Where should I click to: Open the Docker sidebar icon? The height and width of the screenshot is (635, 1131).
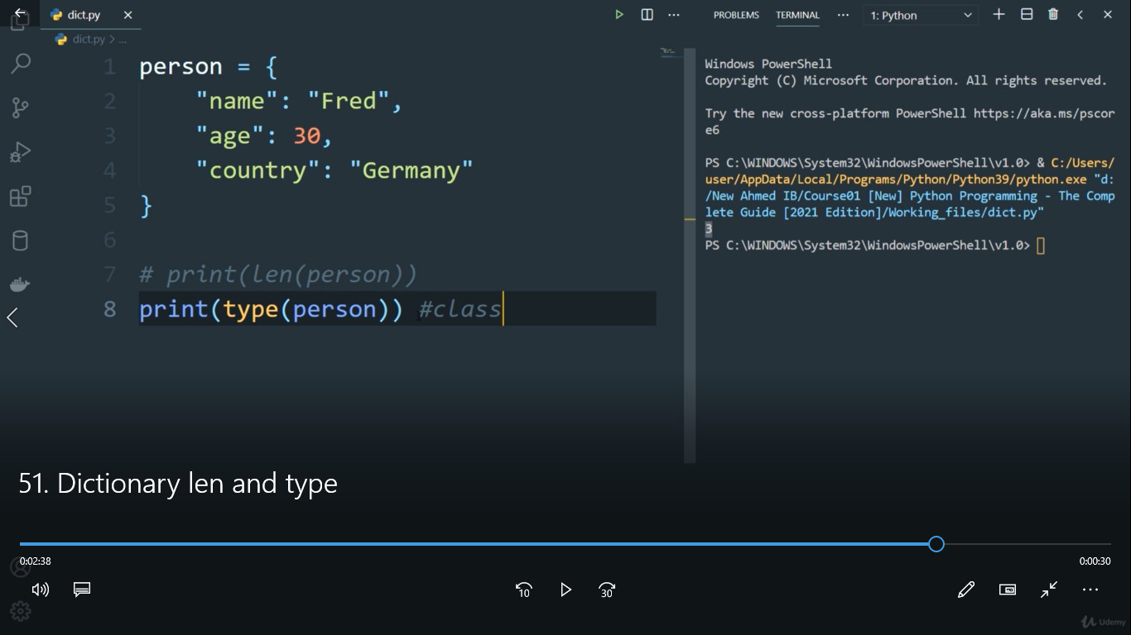[20, 284]
